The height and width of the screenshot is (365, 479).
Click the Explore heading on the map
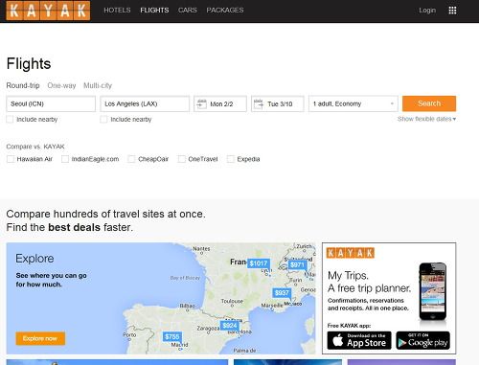coord(34,259)
